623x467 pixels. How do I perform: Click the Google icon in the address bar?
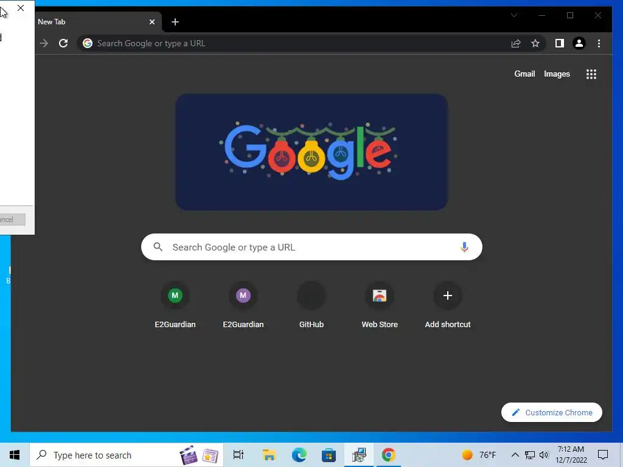click(x=88, y=43)
